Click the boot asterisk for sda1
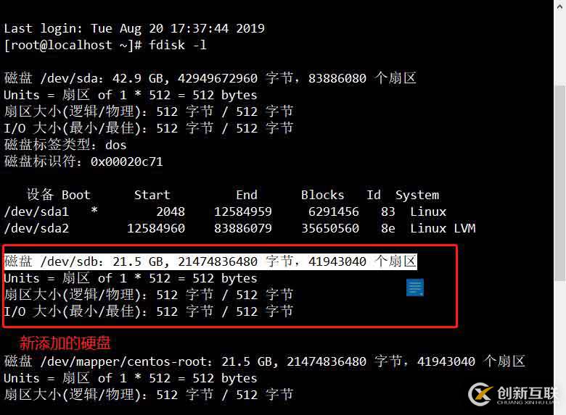 [94, 209]
